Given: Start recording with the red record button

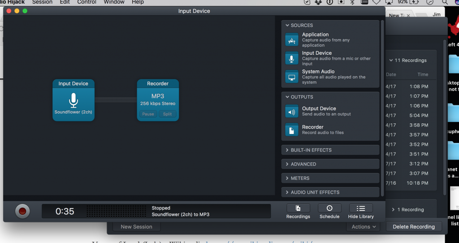Looking at the screenshot, I should pos(22,211).
